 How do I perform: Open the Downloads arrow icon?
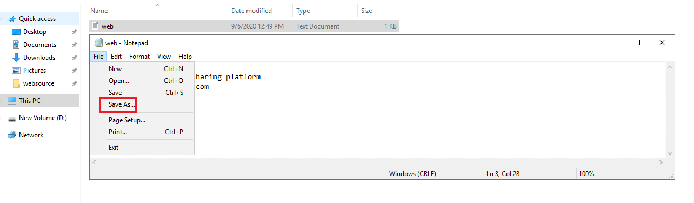coord(16,58)
